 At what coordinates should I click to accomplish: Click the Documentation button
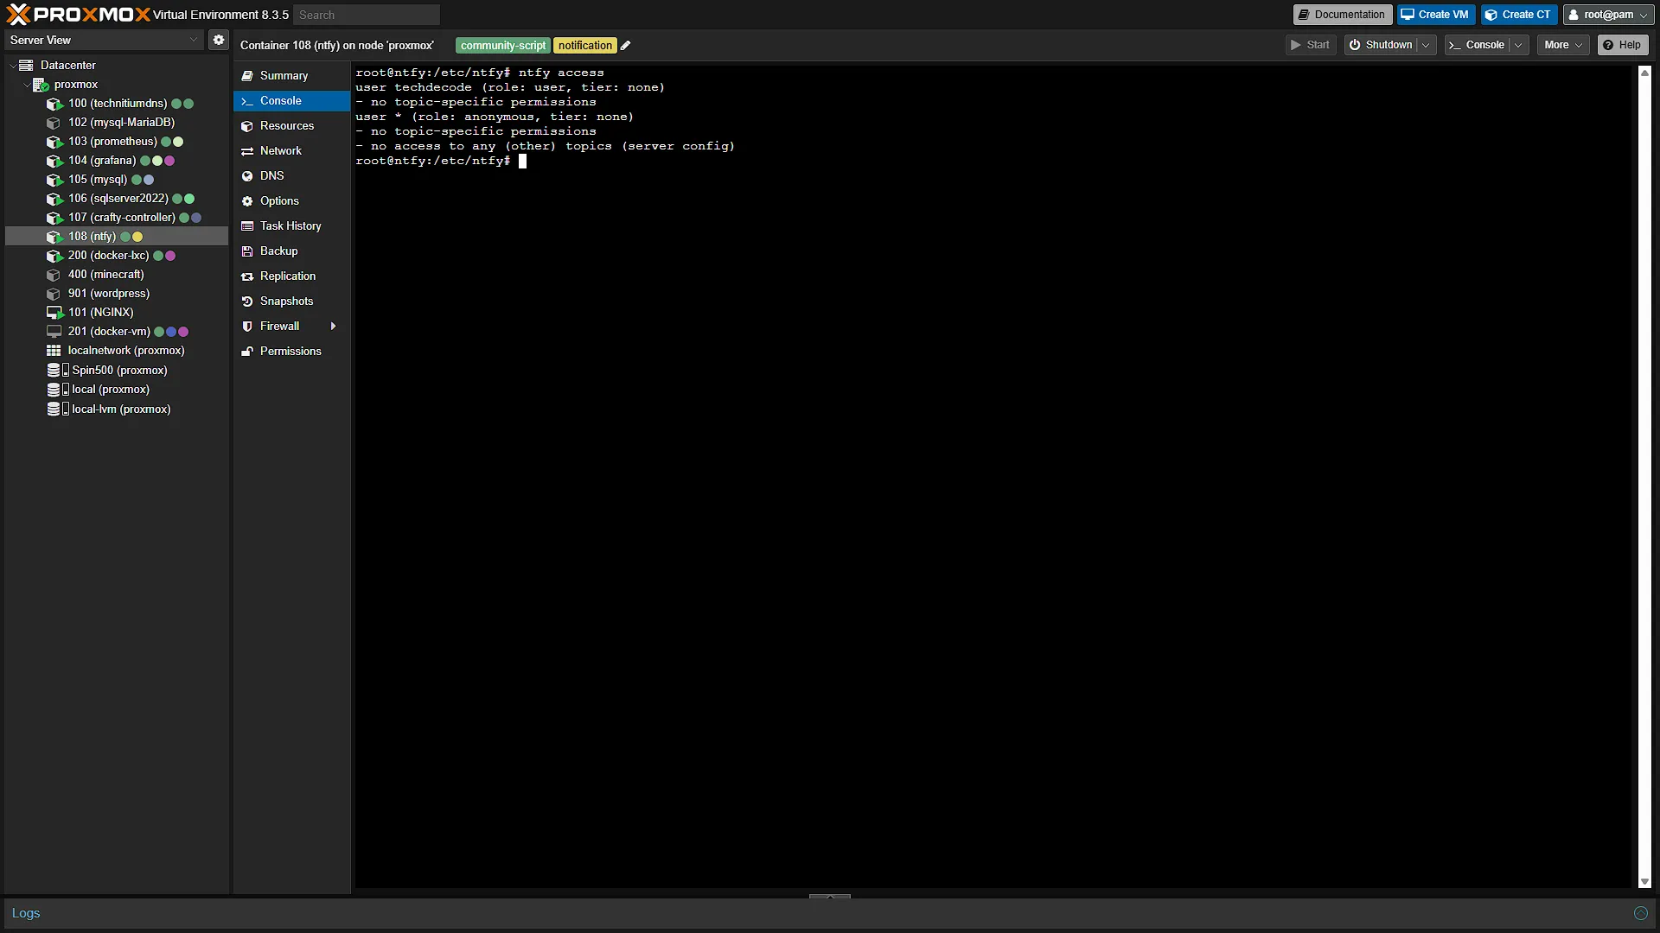(1342, 15)
